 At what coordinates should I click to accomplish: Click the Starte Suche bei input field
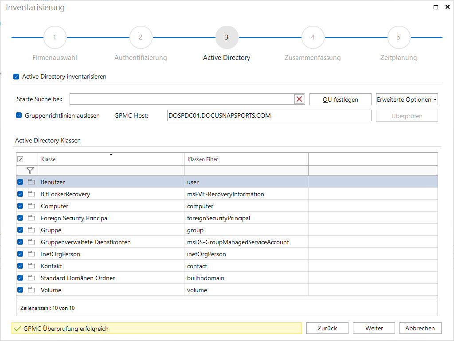tap(182, 99)
